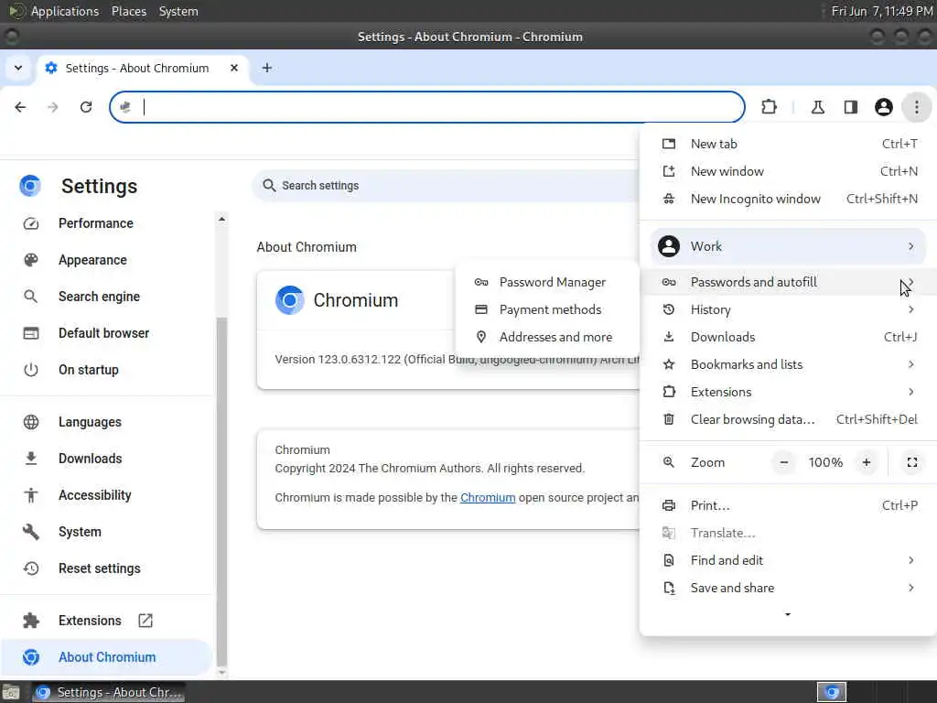Click the fullscreen icon beside zoom
This screenshot has width=937, height=703.
[912, 462]
